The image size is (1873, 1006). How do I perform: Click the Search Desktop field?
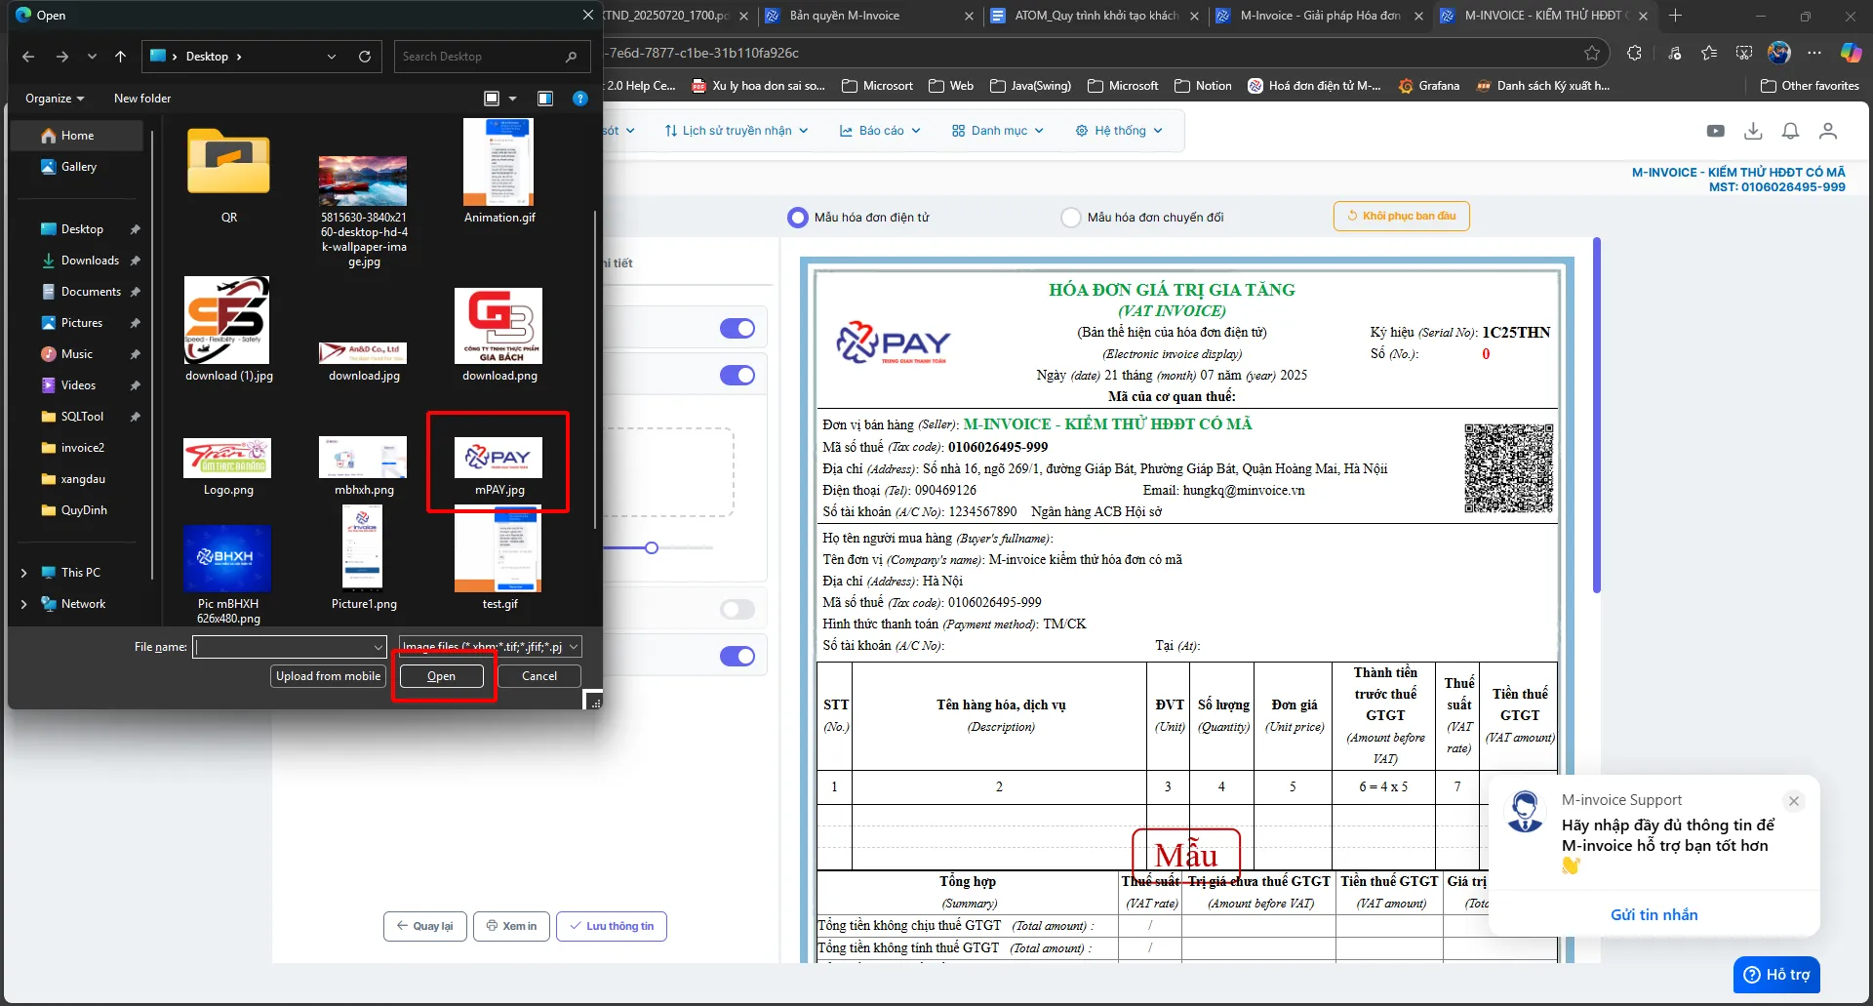pyautogui.click(x=492, y=57)
